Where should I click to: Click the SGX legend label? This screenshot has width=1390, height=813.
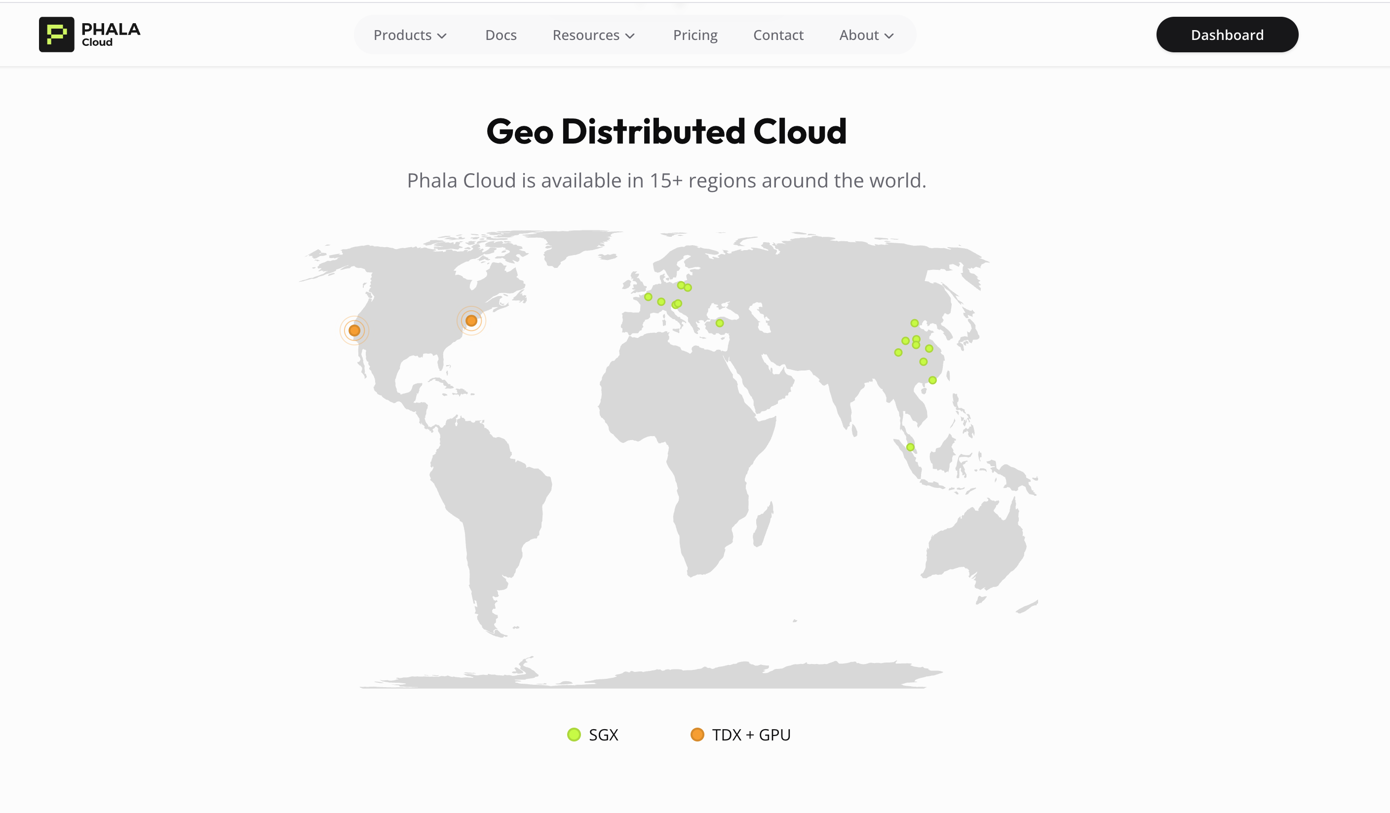pos(604,735)
